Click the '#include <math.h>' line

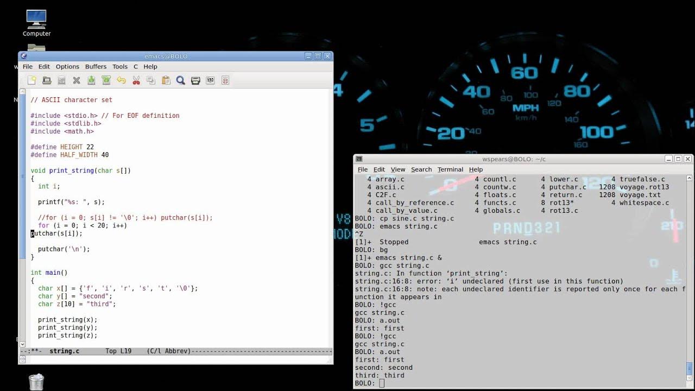coord(62,131)
